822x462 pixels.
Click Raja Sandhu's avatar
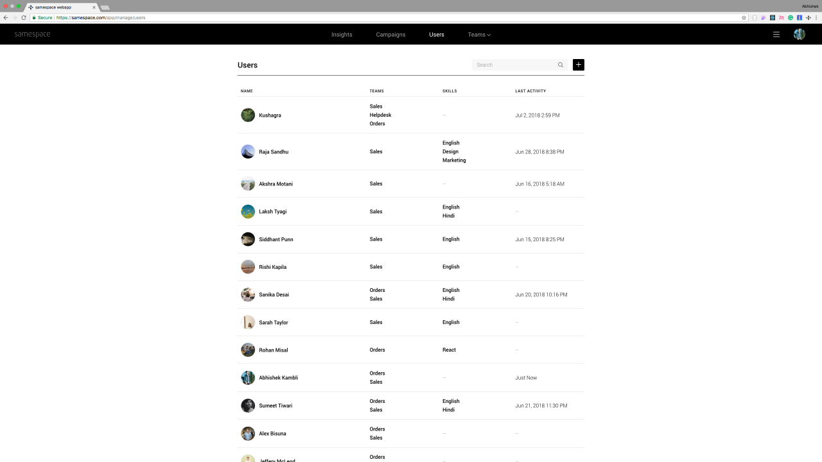point(248,151)
